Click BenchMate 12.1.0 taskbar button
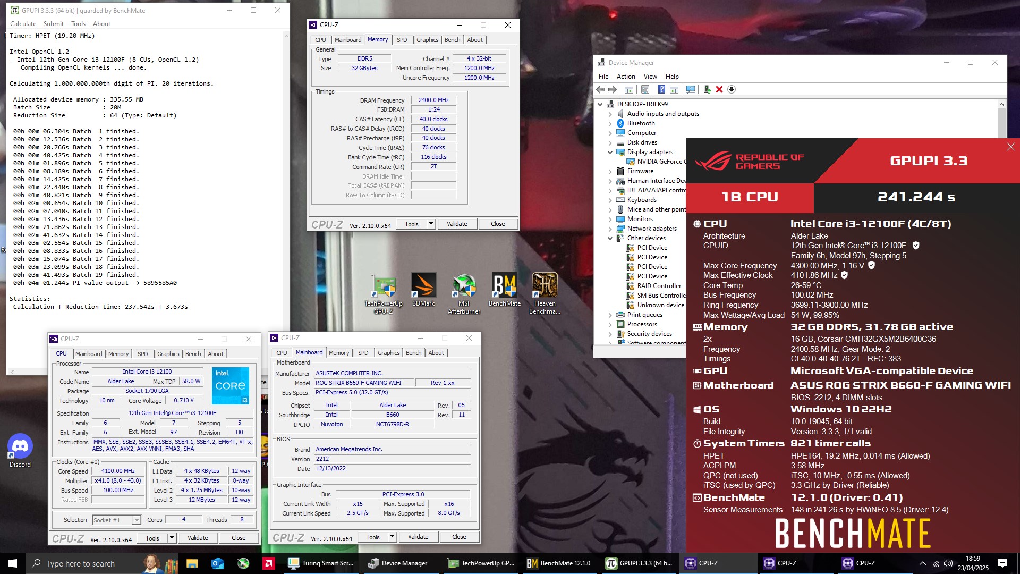The image size is (1020, 574). point(560,563)
